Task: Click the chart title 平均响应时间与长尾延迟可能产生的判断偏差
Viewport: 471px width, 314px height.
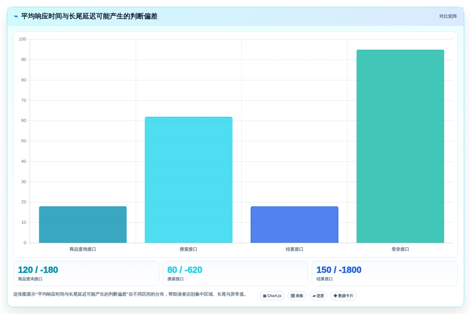Action: click(89, 16)
